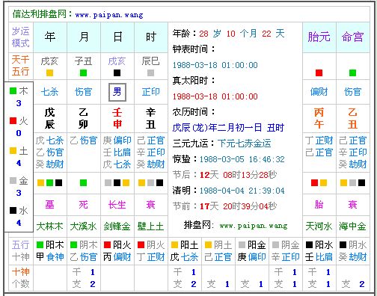Click the day pillar 壬申 in red
The image size is (377, 296).
click(x=117, y=118)
